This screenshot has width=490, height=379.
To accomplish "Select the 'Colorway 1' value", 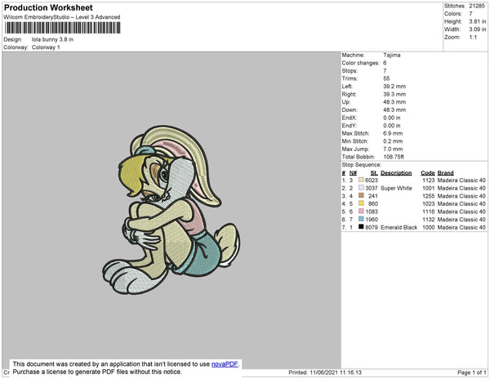I will 46,47.
